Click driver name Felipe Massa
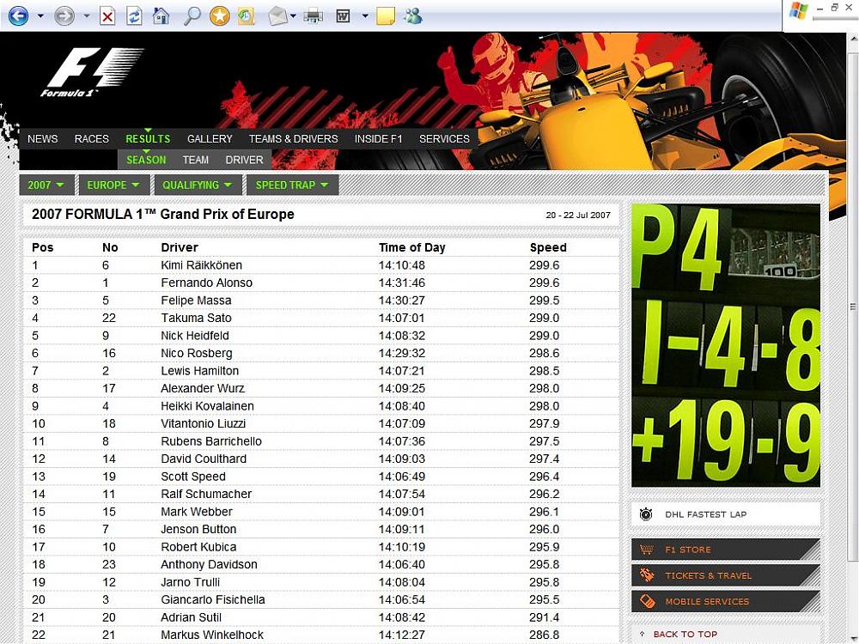 click(196, 300)
